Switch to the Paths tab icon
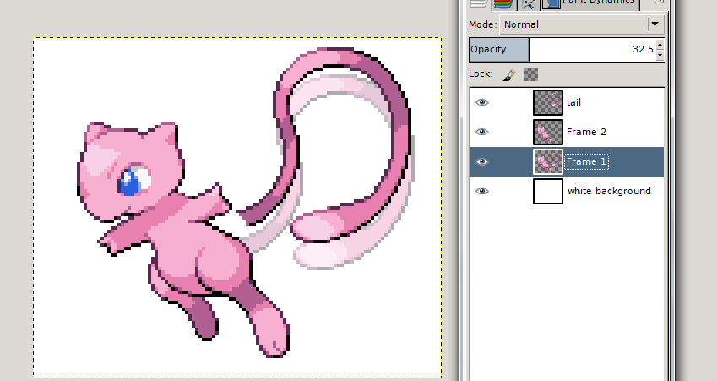 [528, 4]
